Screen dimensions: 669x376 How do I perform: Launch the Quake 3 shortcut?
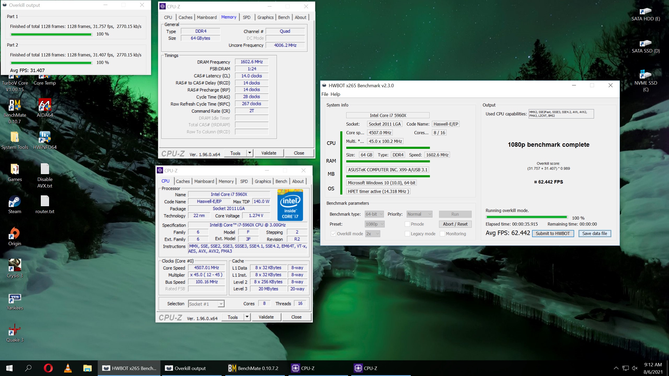[15, 333]
